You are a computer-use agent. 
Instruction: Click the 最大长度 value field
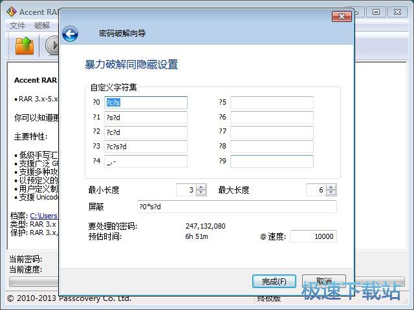316,190
